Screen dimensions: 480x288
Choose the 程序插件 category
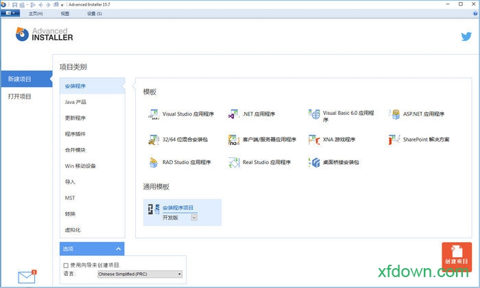coord(92,134)
